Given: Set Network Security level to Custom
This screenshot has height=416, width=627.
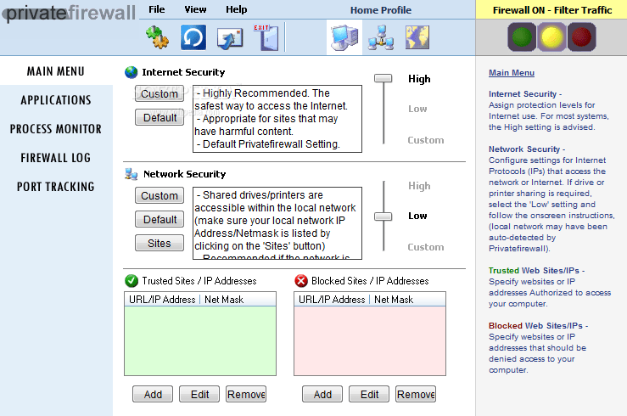Looking at the screenshot, I should [x=426, y=247].
